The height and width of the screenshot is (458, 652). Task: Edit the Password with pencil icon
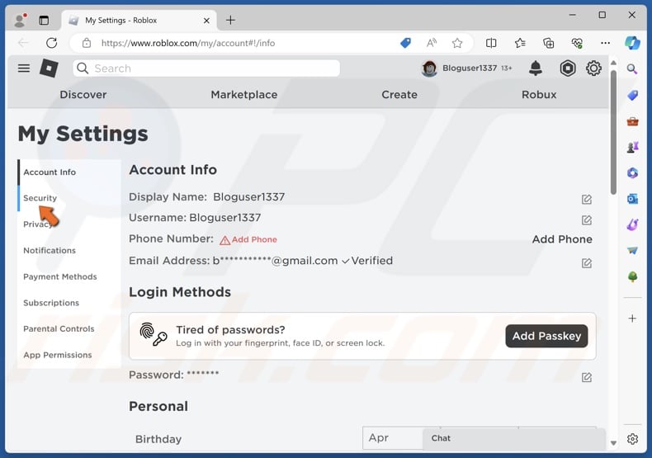click(587, 377)
